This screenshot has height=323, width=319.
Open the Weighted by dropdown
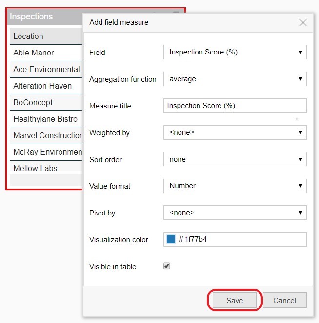[235, 132]
